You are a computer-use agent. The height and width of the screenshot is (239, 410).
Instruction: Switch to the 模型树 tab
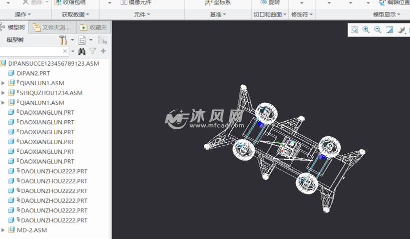click(14, 27)
